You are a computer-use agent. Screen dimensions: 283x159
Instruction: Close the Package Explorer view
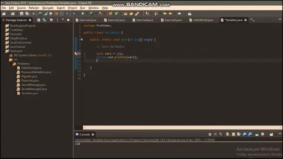(x=30, y=20)
